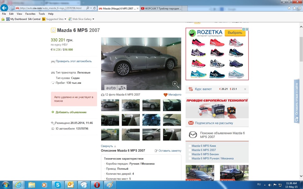
Task: Open Favorites star icon at top right
Action: (x=294, y=8)
